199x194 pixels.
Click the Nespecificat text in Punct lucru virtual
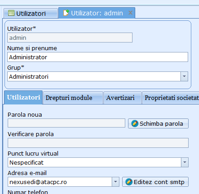click(x=26, y=162)
